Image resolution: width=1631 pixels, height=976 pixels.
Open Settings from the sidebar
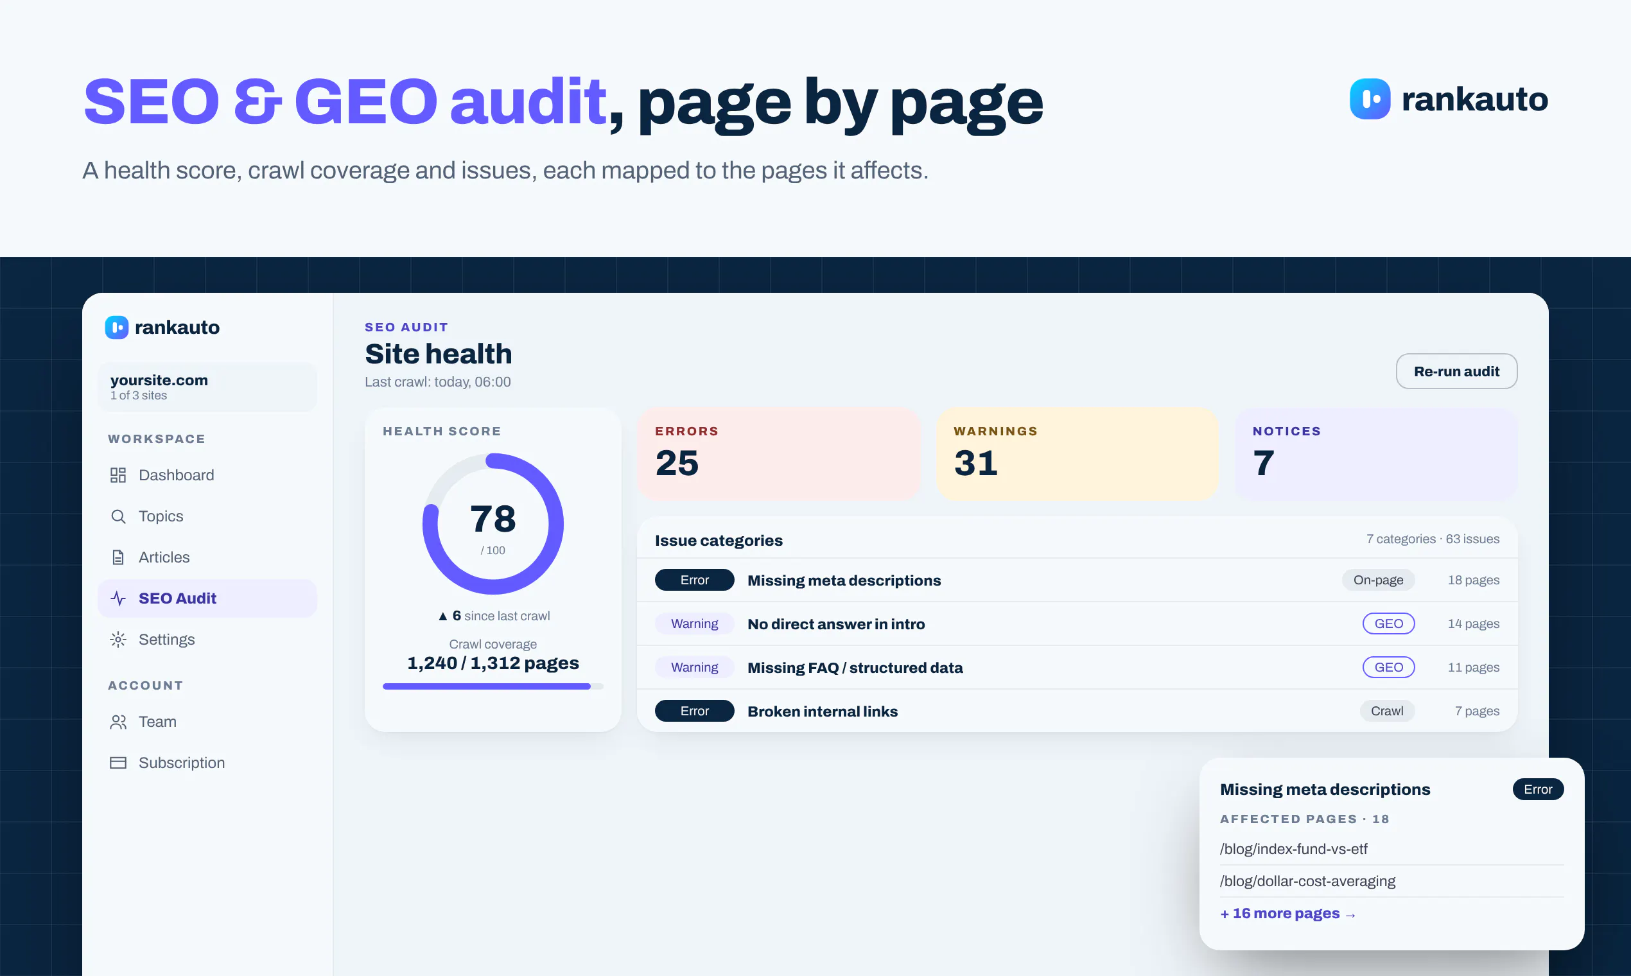click(x=207, y=640)
